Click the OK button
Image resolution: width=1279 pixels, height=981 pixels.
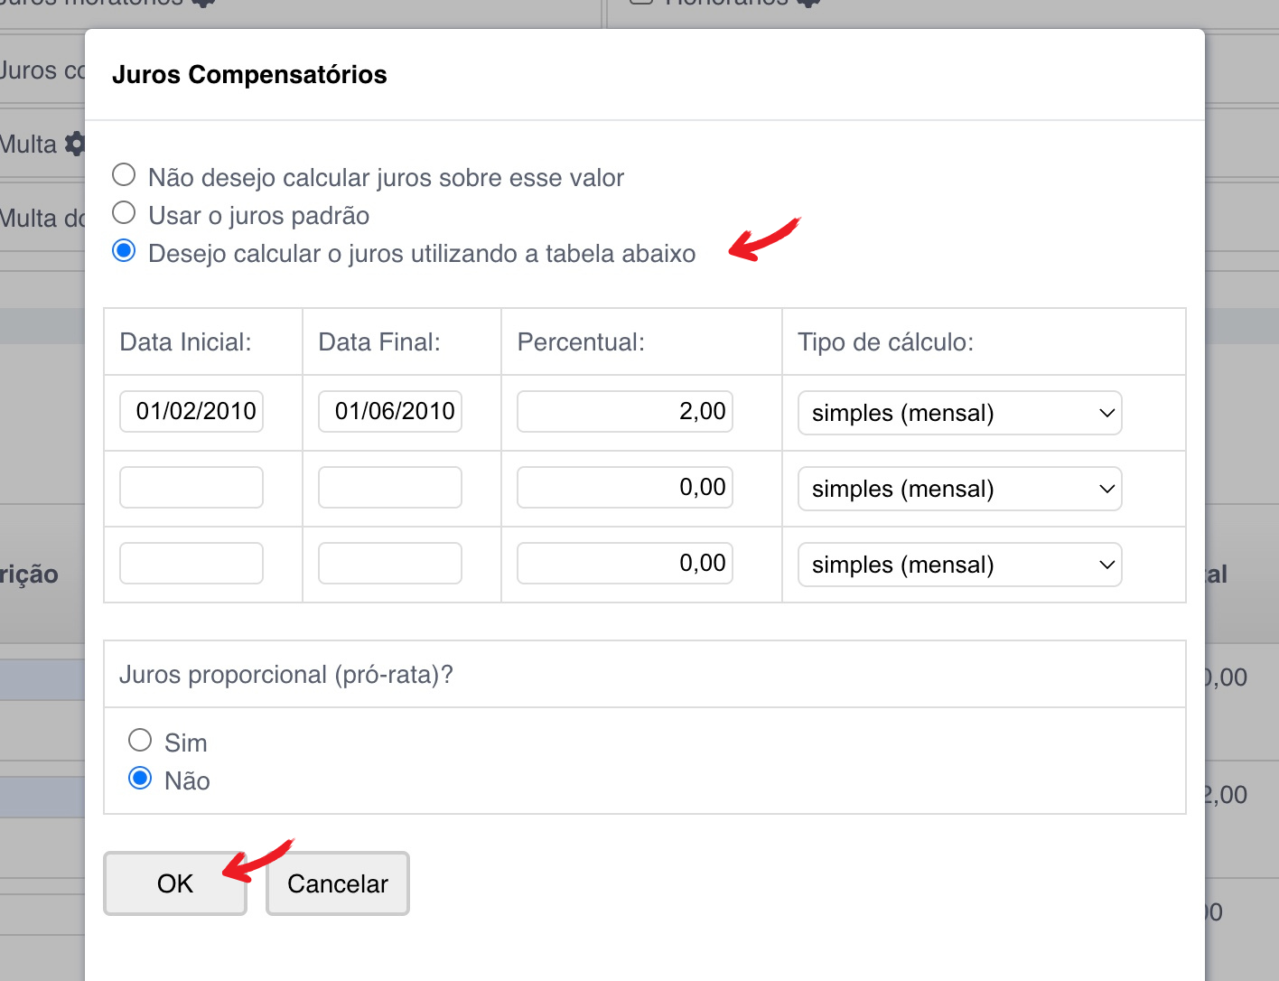(x=175, y=883)
